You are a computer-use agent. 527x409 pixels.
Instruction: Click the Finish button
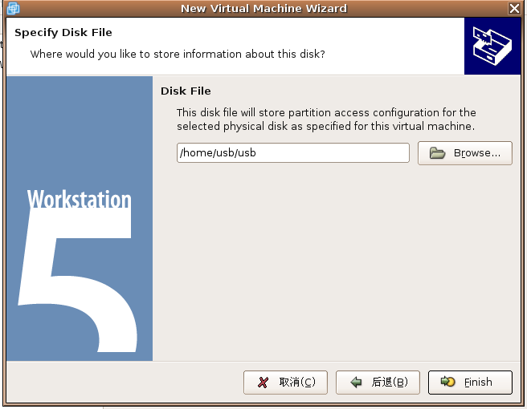tap(470, 383)
